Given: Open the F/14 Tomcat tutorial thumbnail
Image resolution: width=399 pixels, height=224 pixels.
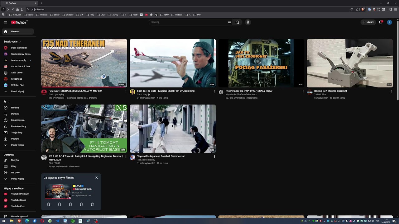Looking at the screenshot, I should click(x=84, y=128).
